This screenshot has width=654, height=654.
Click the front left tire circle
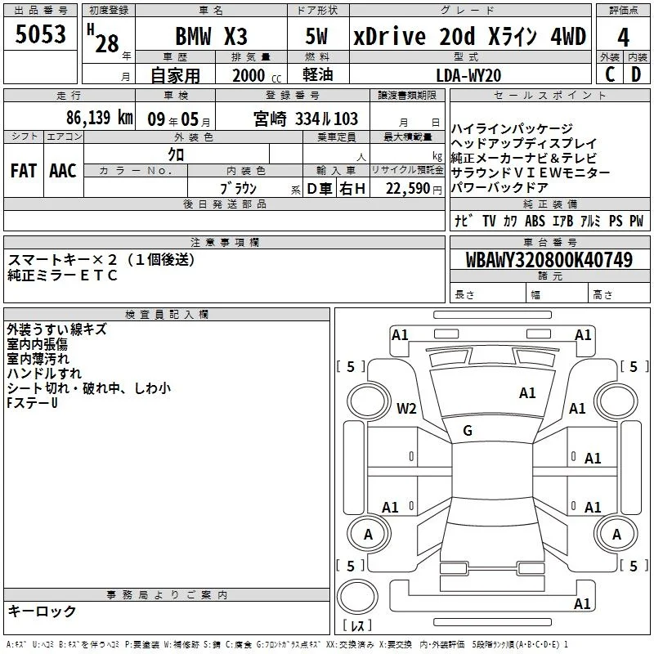tap(369, 401)
